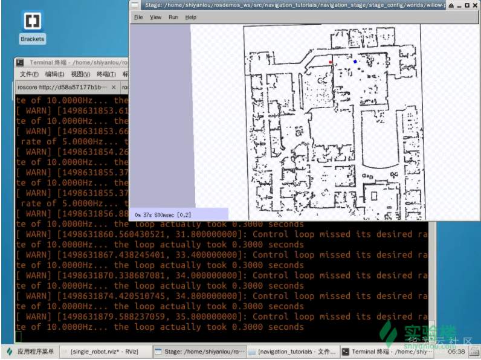This screenshot has width=481, height=360.
Task: Maximize the Stage window
Action: pos(467,5)
